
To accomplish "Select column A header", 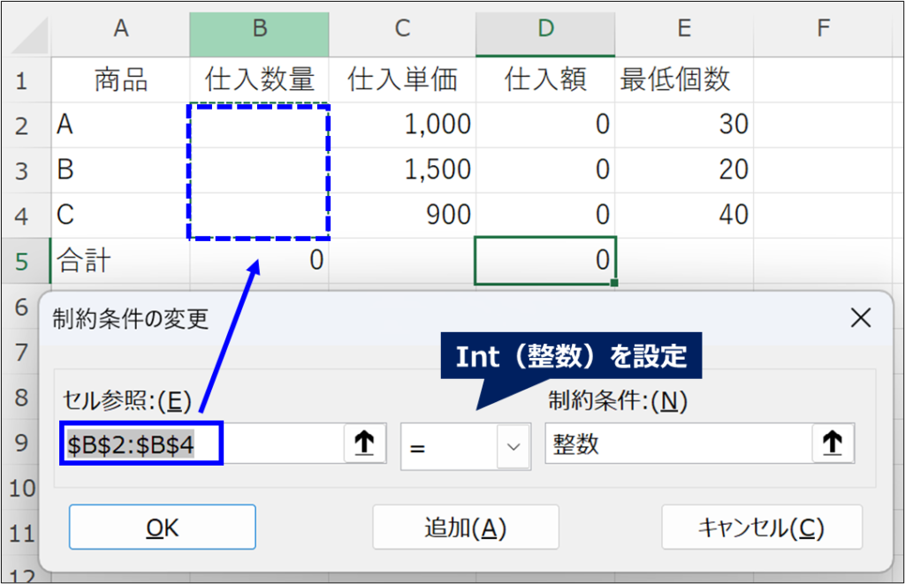I will pyautogui.click(x=121, y=29).
